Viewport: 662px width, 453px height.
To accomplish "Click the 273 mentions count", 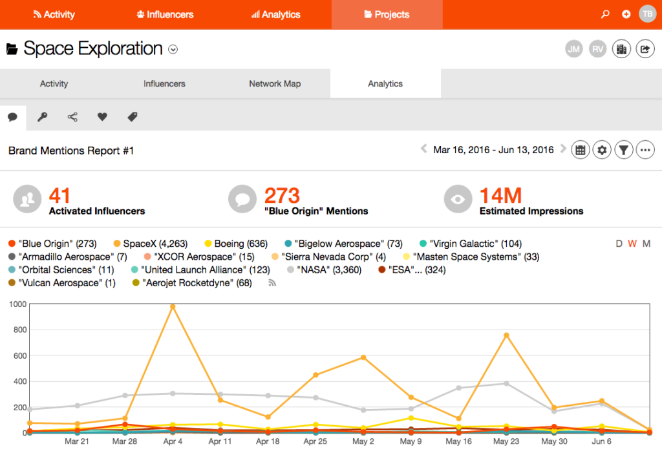I will pos(282,195).
